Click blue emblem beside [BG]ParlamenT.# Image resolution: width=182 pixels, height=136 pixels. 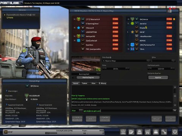[132, 45]
